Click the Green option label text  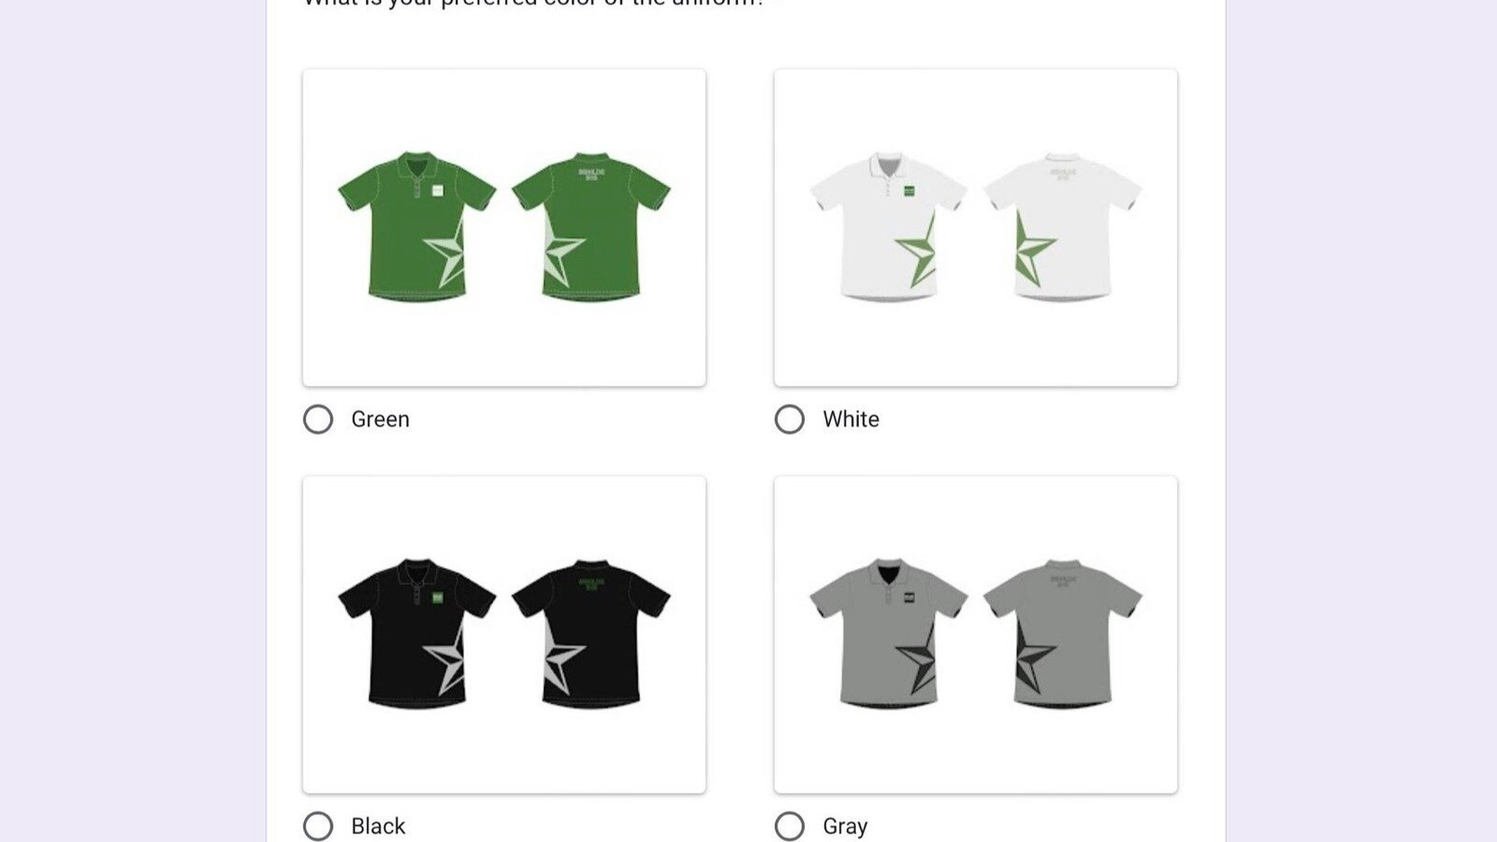click(x=379, y=419)
